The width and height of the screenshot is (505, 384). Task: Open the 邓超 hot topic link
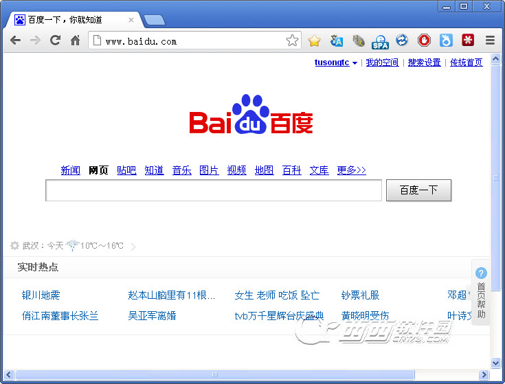pyautogui.click(x=457, y=295)
